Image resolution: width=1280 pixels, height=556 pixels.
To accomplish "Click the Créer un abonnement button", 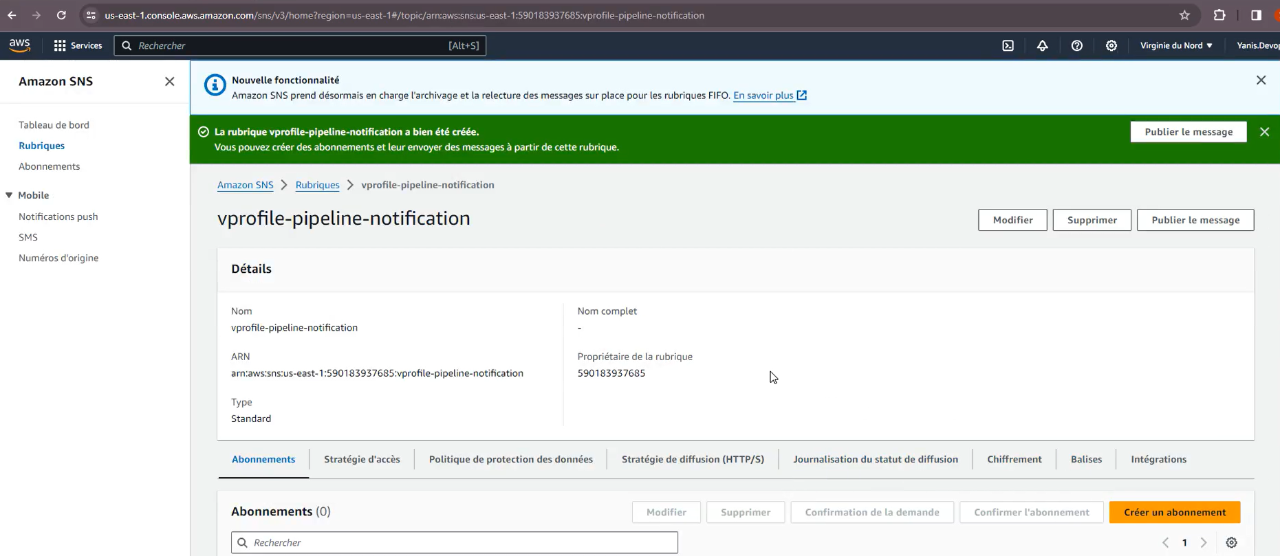I will (1175, 512).
